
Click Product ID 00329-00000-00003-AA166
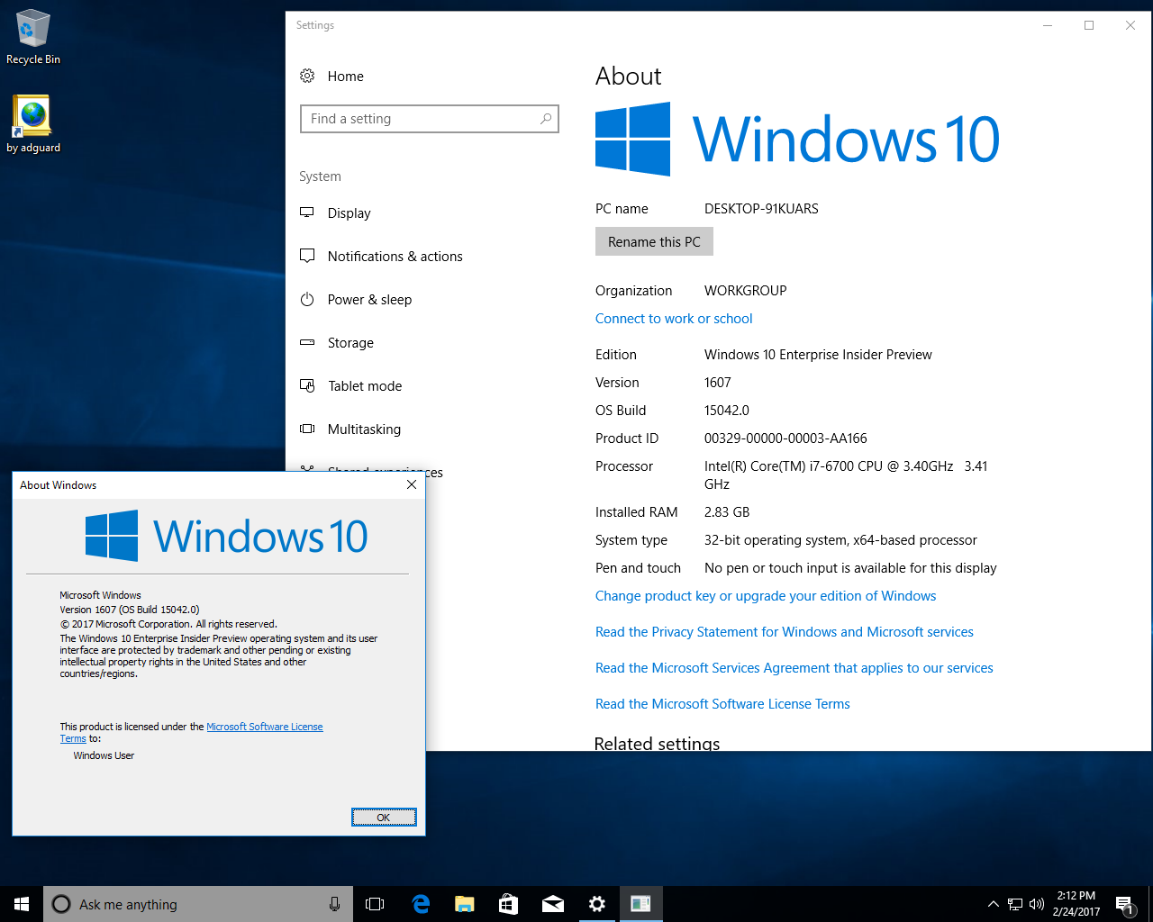coord(785,438)
